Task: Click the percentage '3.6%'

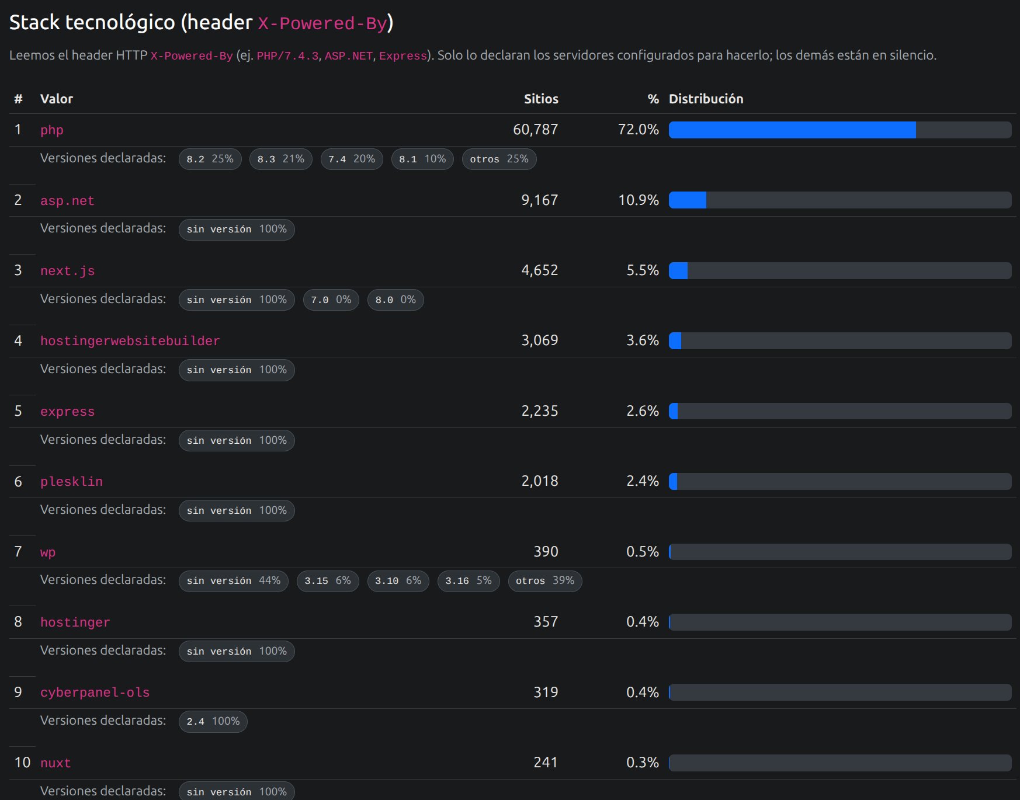Action: [x=643, y=340]
